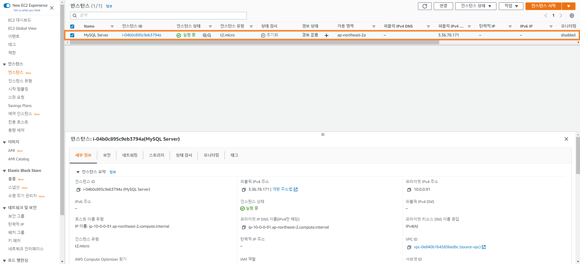The width and height of the screenshot is (580, 264).
Task: Open EC2 대시보드 in sidebar
Action: (x=19, y=20)
